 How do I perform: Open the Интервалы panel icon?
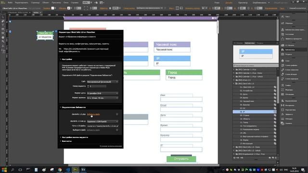[282, 105]
